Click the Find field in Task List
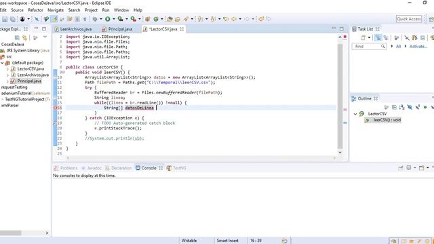Screen dimensions: 434x244 [x=369, y=46]
